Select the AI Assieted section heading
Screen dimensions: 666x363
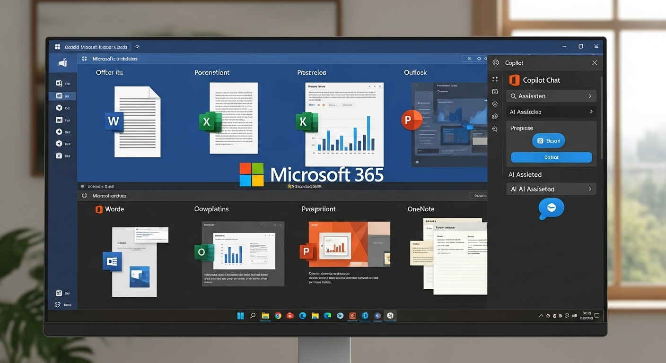click(525, 174)
